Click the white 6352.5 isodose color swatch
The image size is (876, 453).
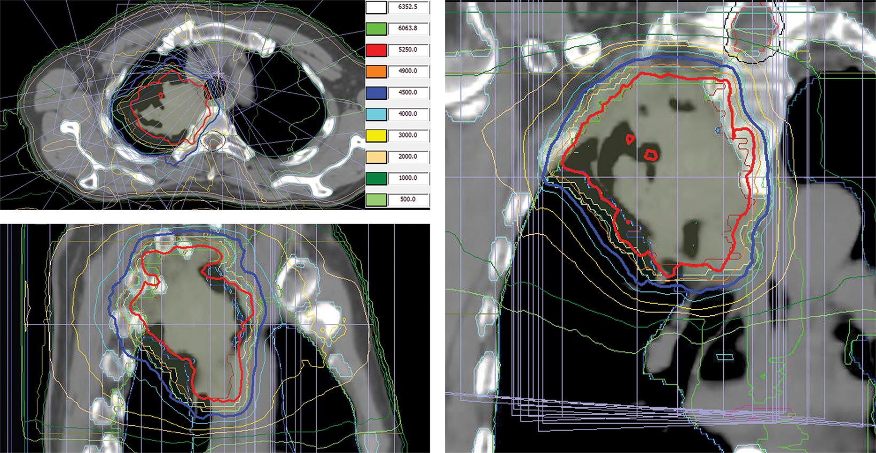click(376, 7)
